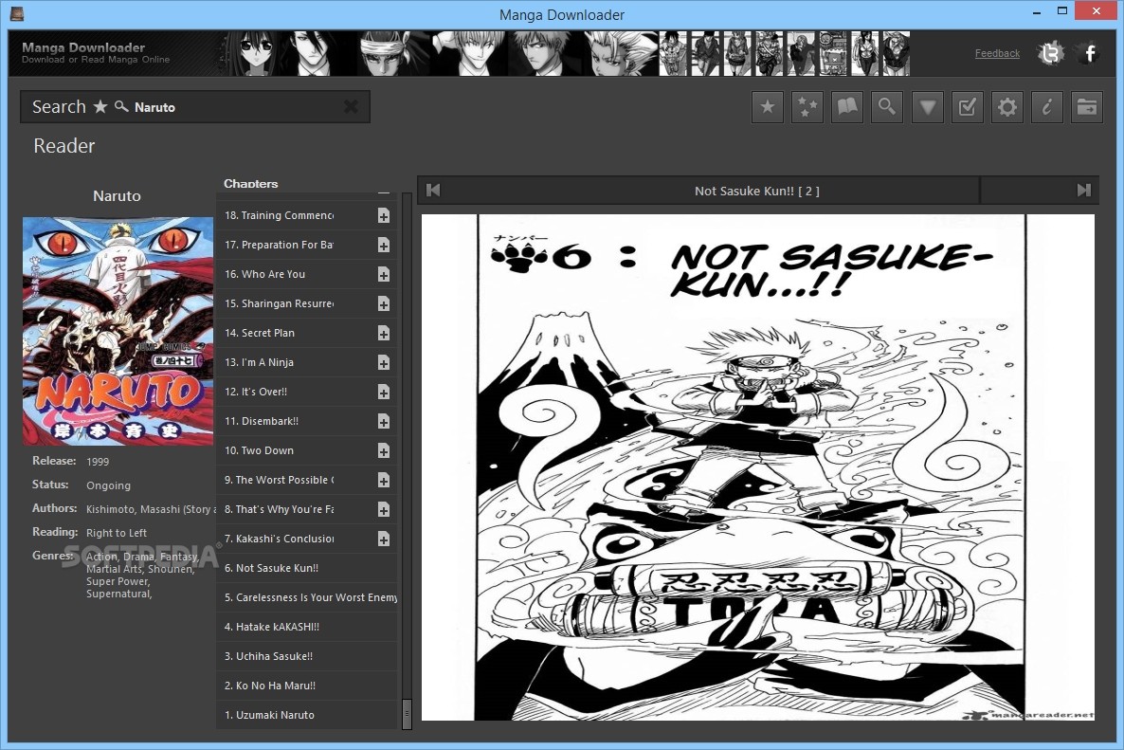Screen dimensions: 1124x750
Task: Open settings with the gear toolbar icon
Action: click(x=1007, y=107)
